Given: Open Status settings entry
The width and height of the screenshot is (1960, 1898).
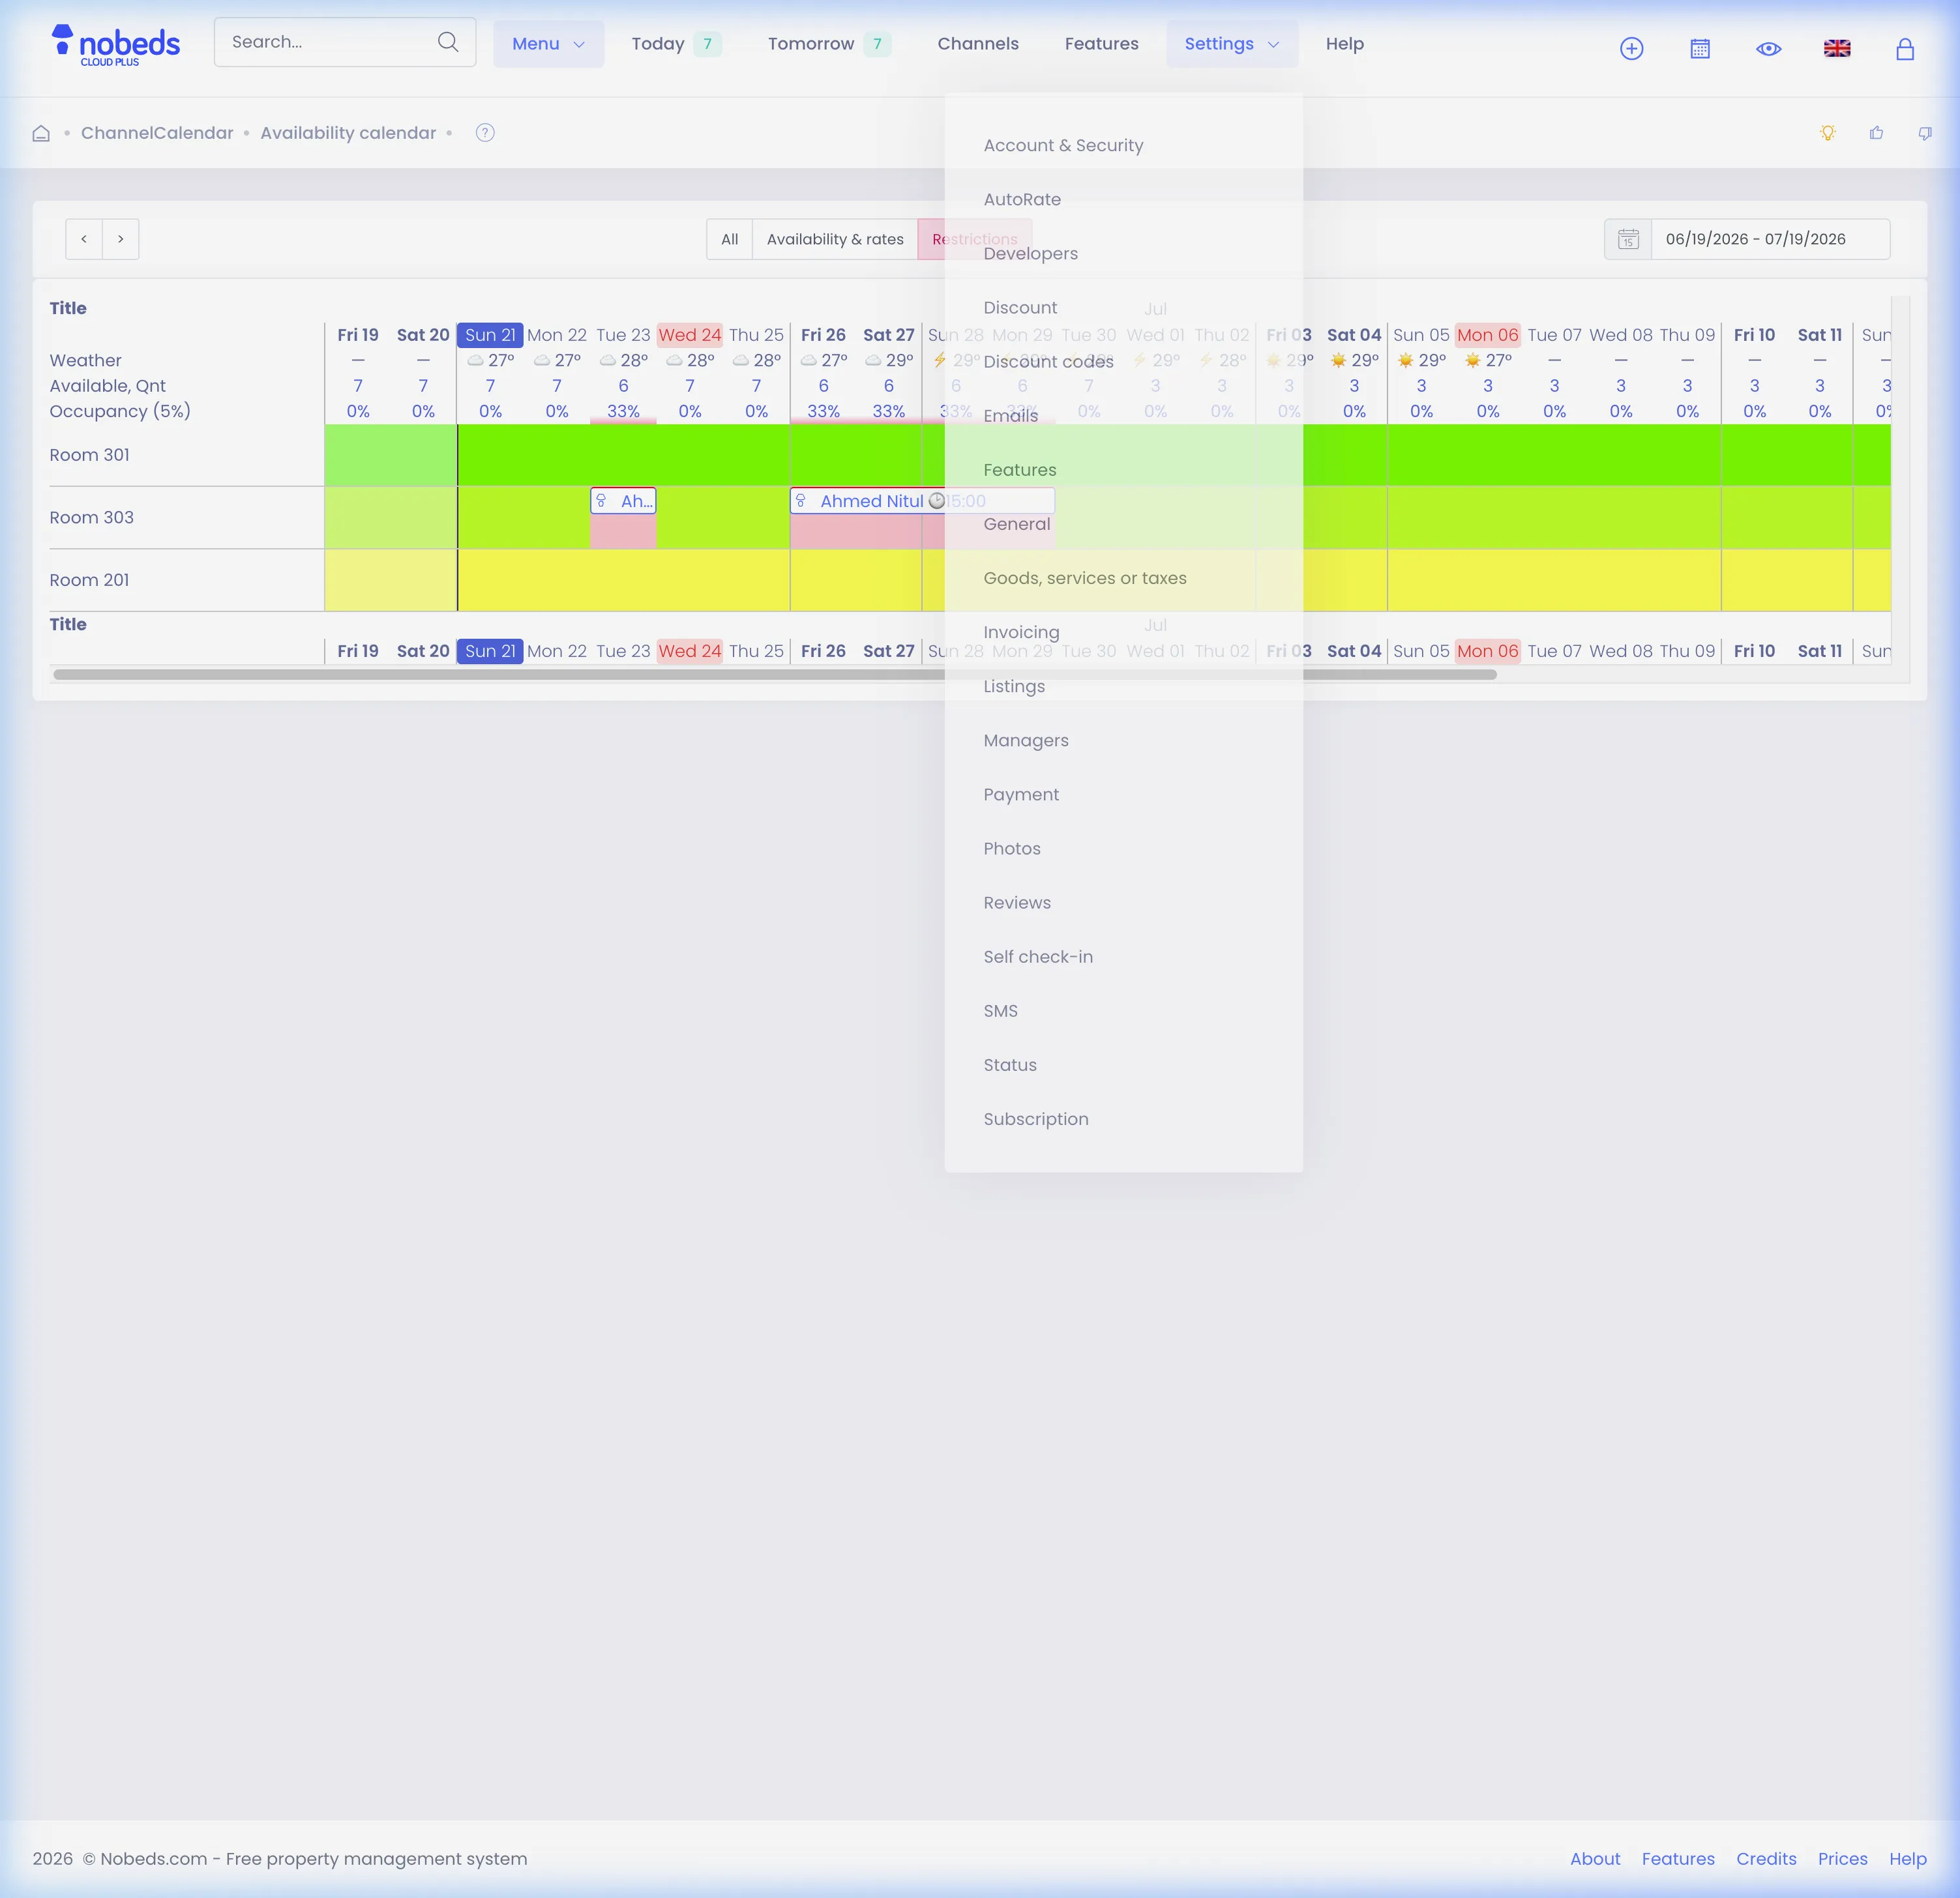Looking at the screenshot, I should click(1009, 1066).
